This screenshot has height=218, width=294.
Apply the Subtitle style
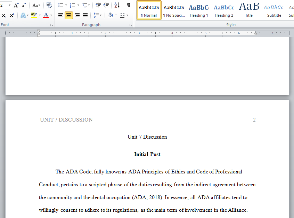[274, 10]
